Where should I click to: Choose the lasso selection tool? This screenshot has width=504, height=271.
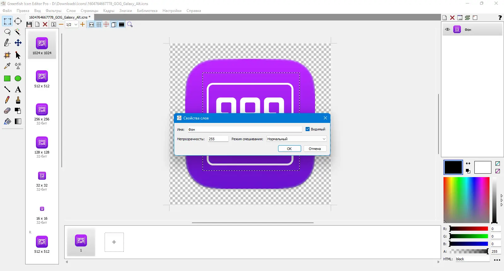pos(8,32)
